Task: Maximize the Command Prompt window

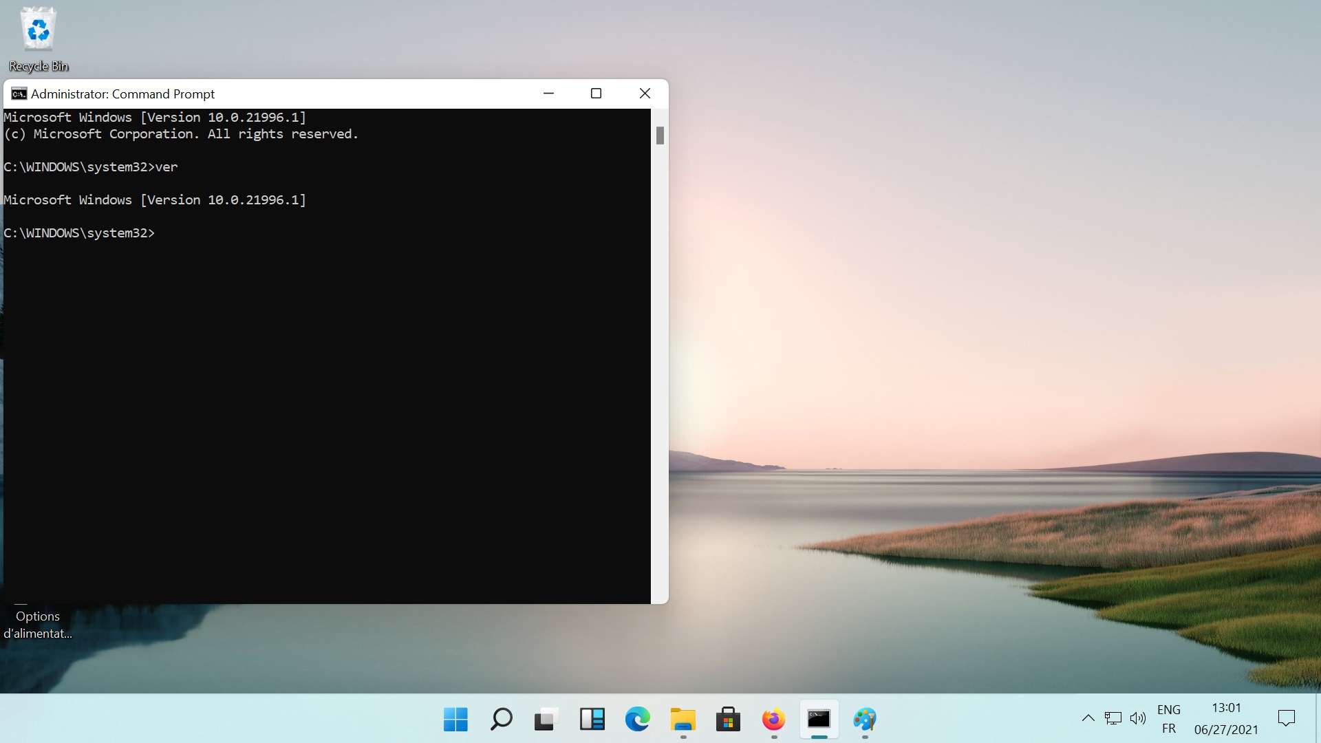Action: 596,94
